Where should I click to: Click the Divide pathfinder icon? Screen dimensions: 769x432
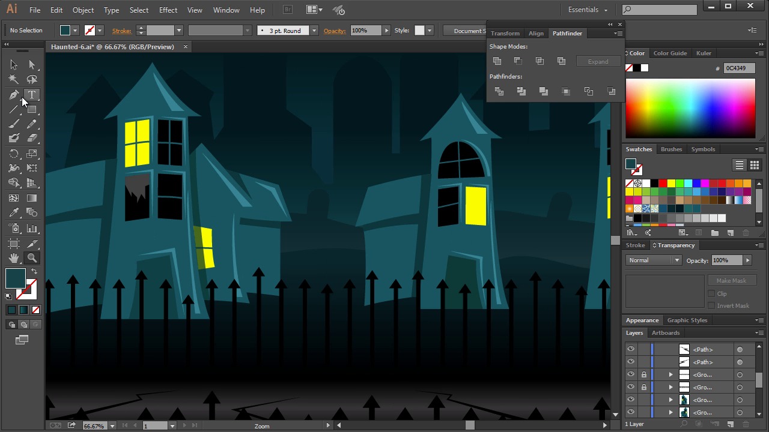tap(499, 91)
